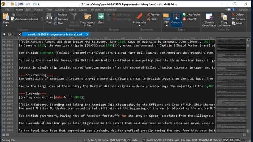The image size is (253, 142).
Task: Open the File menu
Action: coord(7,9)
